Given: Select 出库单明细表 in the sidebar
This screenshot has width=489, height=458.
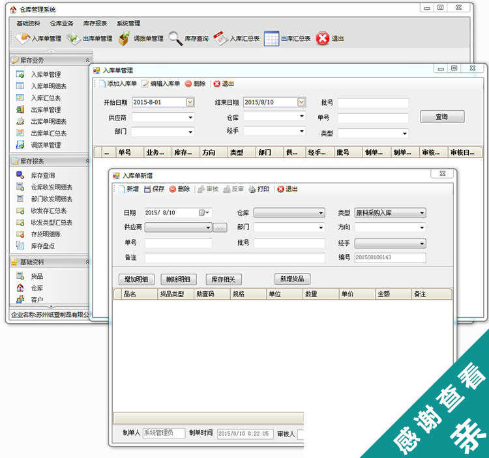Looking at the screenshot, I should tap(49, 122).
